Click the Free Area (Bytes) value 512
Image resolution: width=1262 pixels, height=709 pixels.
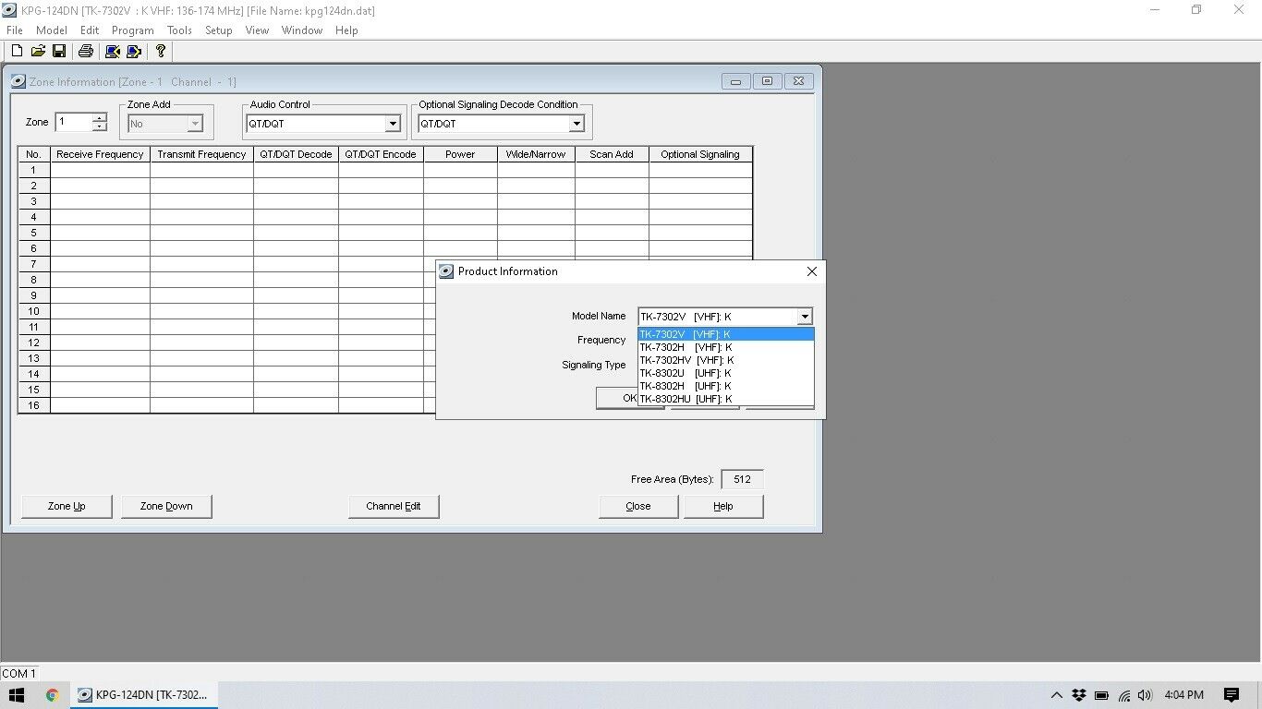click(742, 479)
